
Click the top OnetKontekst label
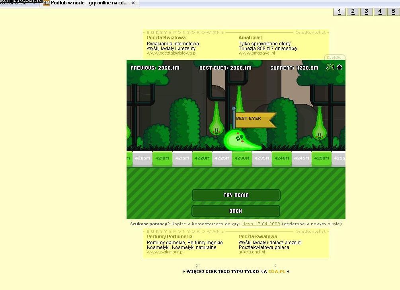pyautogui.click(x=310, y=32)
